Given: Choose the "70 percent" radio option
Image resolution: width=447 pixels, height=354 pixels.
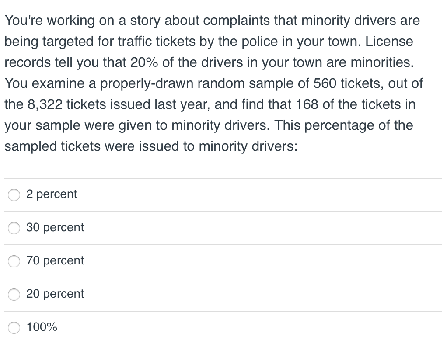Looking at the screenshot, I should pyautogui.click(x=14, y=261).
